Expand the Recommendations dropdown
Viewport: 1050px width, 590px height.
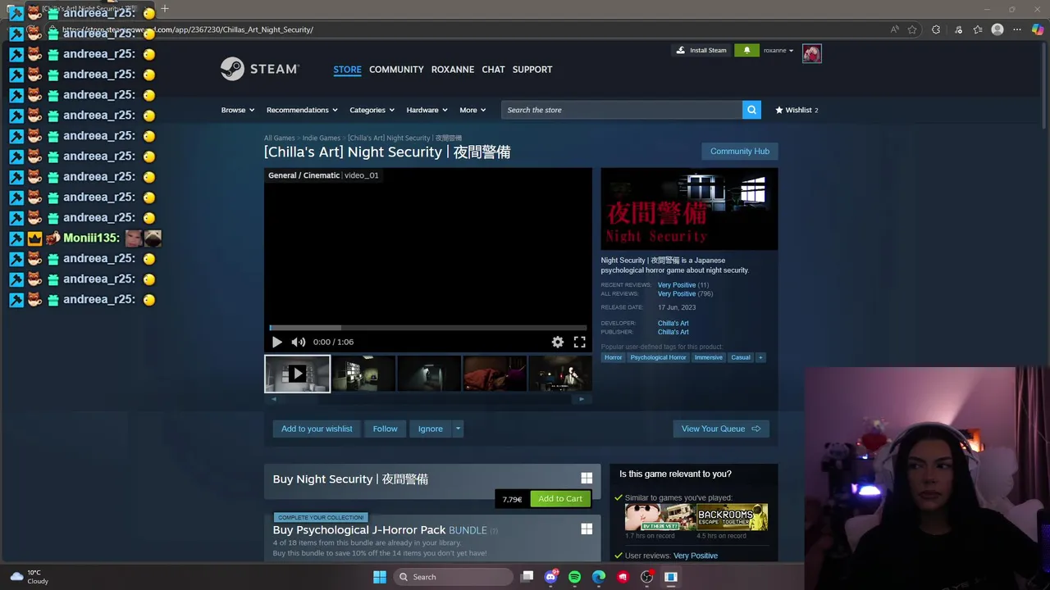302,110
